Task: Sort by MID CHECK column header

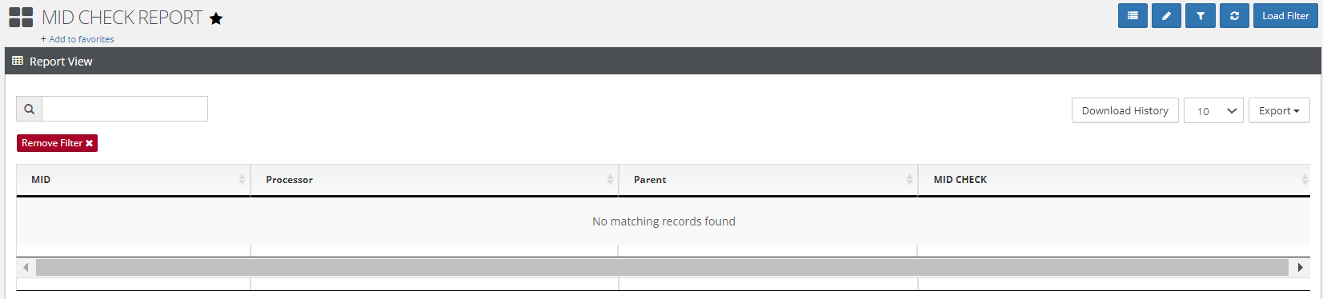Action: click(x=1114, y=180)
